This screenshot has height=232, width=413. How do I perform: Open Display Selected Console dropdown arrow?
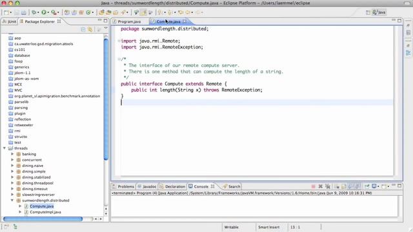click(x=378, y=187)
